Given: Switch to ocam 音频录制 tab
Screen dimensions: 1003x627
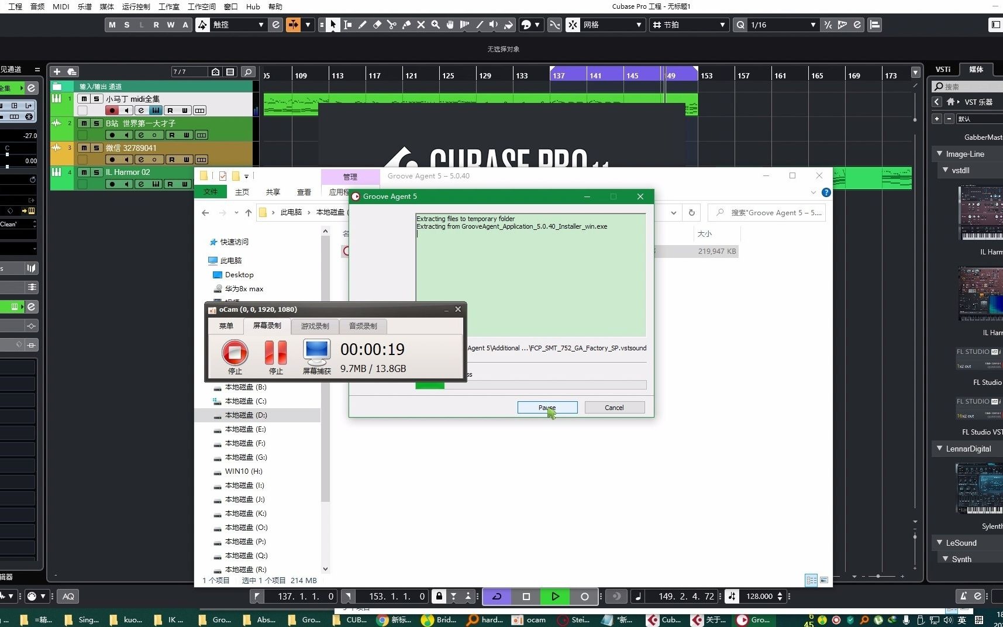Looking at the screenshot, I should 363,326.
